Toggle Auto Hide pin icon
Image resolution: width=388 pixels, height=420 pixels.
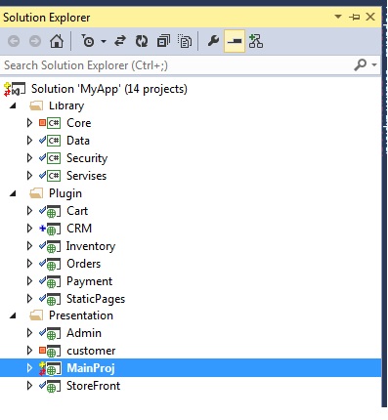tap(355, 17)
